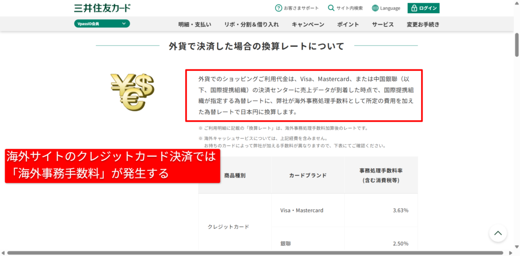This screenshot has width=520, height=256.
Task: Click the サイト内検索 magnifier icon
Action: pos(331,8)
